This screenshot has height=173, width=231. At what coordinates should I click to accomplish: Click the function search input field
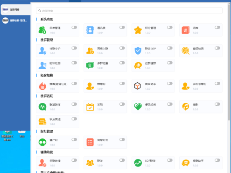coord(129,11)
